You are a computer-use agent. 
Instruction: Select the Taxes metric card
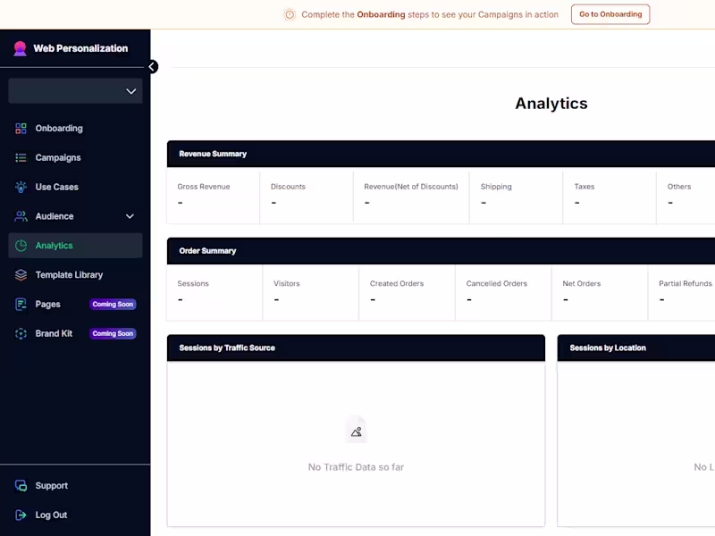[x=610, y=196]
